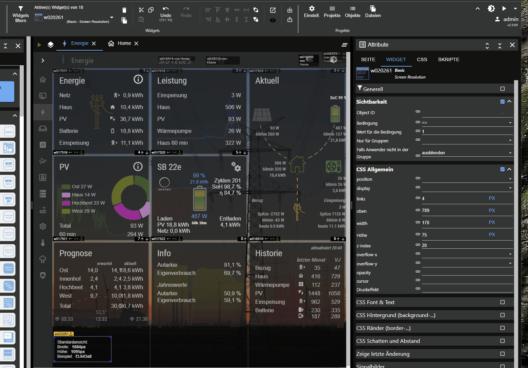Enable the CSS Font & Text checkbox

(x=503, y=302)
